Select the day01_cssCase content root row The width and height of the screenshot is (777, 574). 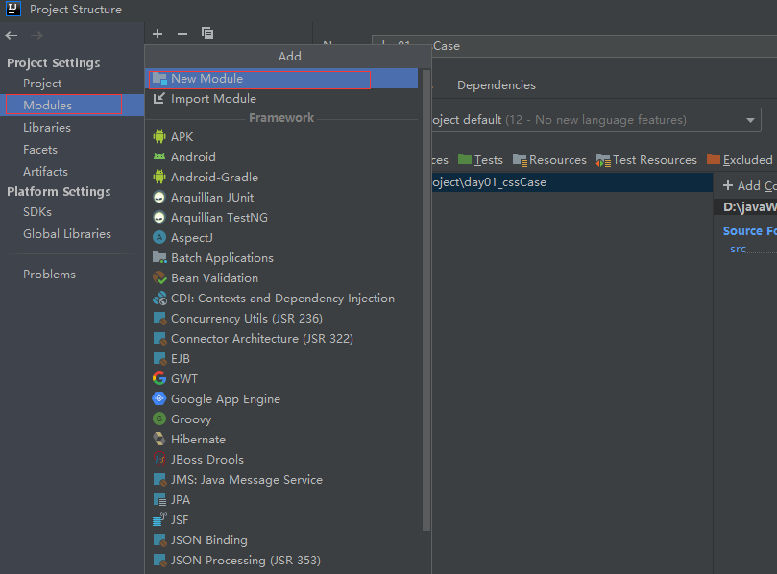pyautogui.click(x=571, y=182)
